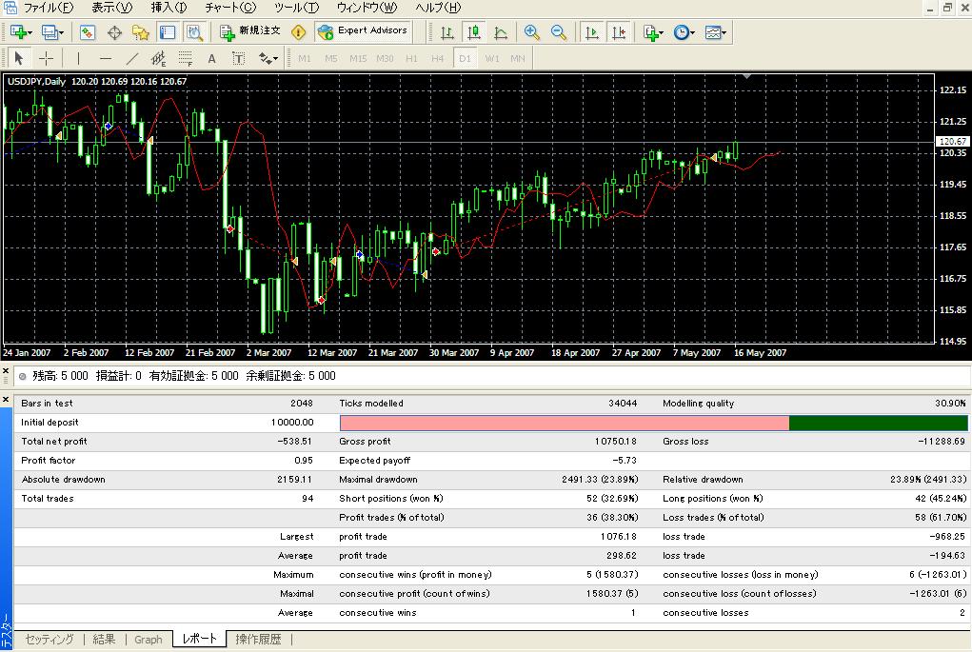Click the Profit factor value 0.95
The image size is (972, 652).
[304, 461]
